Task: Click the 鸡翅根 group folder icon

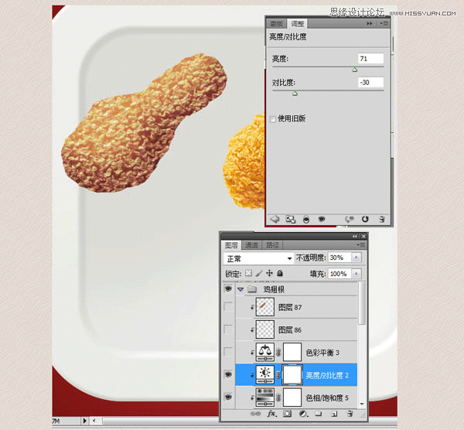Action: (252, 288)
